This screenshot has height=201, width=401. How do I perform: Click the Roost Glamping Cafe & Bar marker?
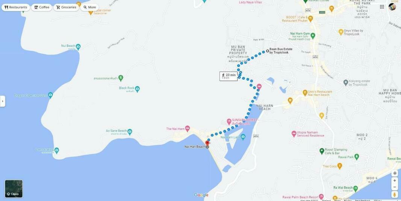(x=322, y=151)
